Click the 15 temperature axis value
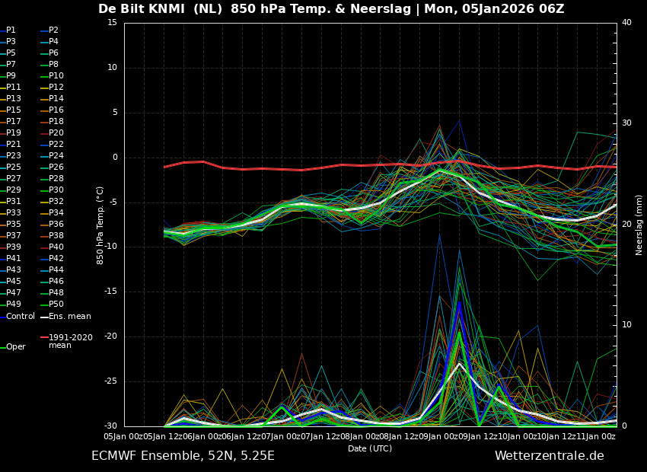Screen dimensions: 647x472 click(112, 22)
